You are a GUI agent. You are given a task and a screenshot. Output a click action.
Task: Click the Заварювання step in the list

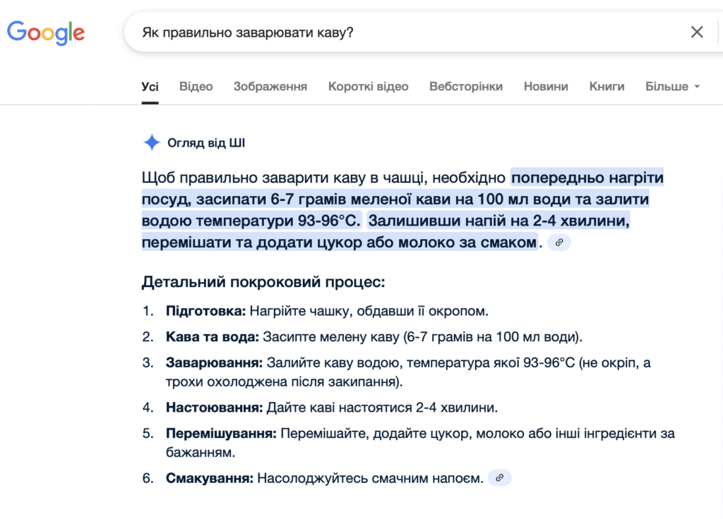(x=214, y=363)
